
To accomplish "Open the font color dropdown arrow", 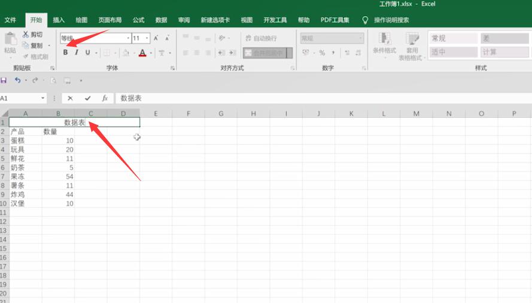I will [151, 53].
